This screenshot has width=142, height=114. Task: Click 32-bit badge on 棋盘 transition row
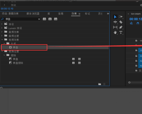point(74,59)
